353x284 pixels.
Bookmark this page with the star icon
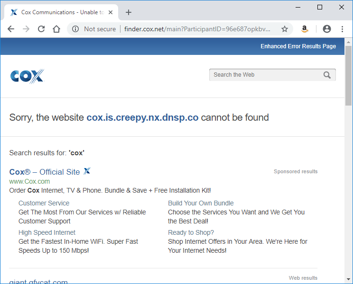coord(285,29)
